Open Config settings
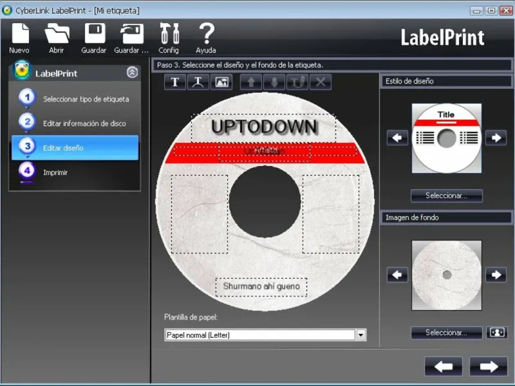The image size is (515, 386). [x=169, y=38]
